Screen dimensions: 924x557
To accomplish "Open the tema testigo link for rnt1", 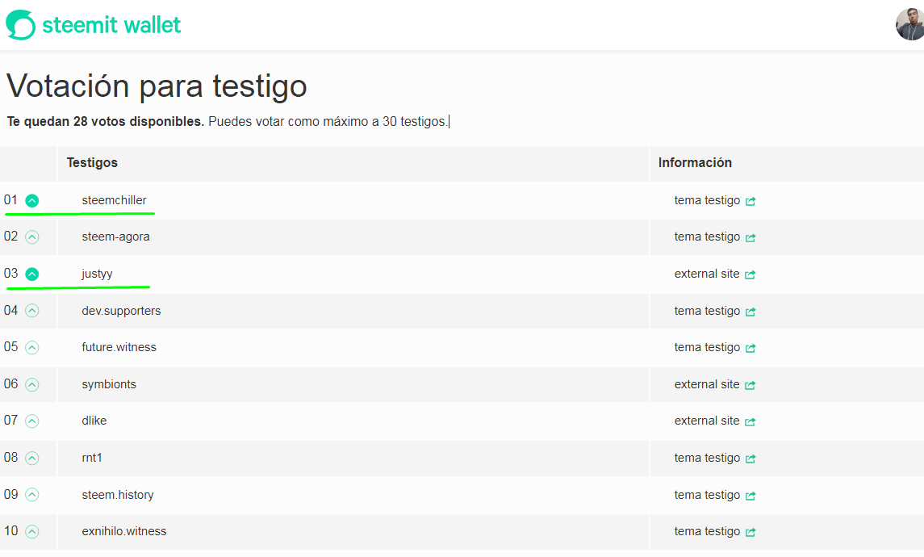I will tap(707, 458).
